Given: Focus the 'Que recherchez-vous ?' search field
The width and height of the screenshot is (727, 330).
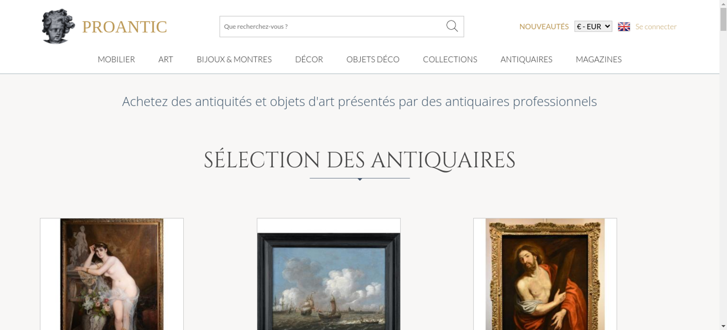Looking at the screenshot, I should (x=333, y=27).
